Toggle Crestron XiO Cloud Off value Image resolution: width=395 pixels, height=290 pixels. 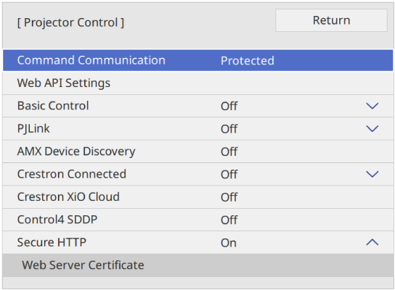(229, 197)
